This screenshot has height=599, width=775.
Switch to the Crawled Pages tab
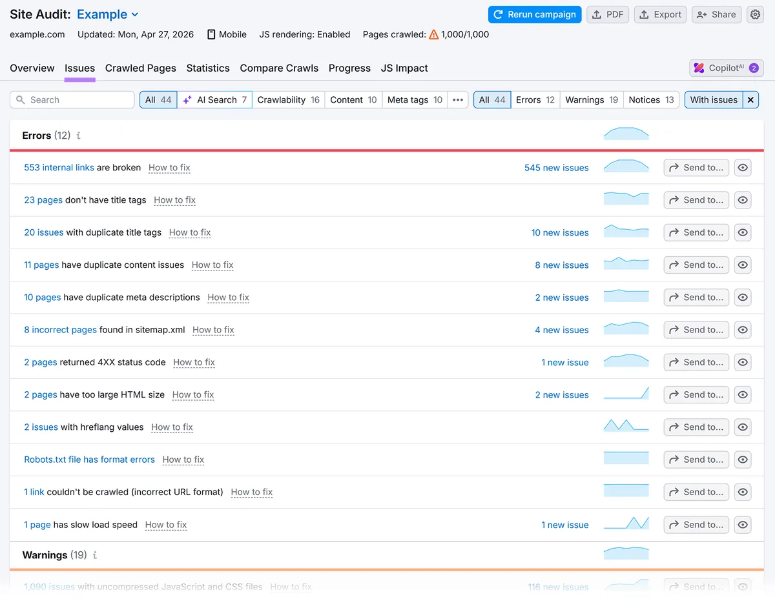[141, 68]
